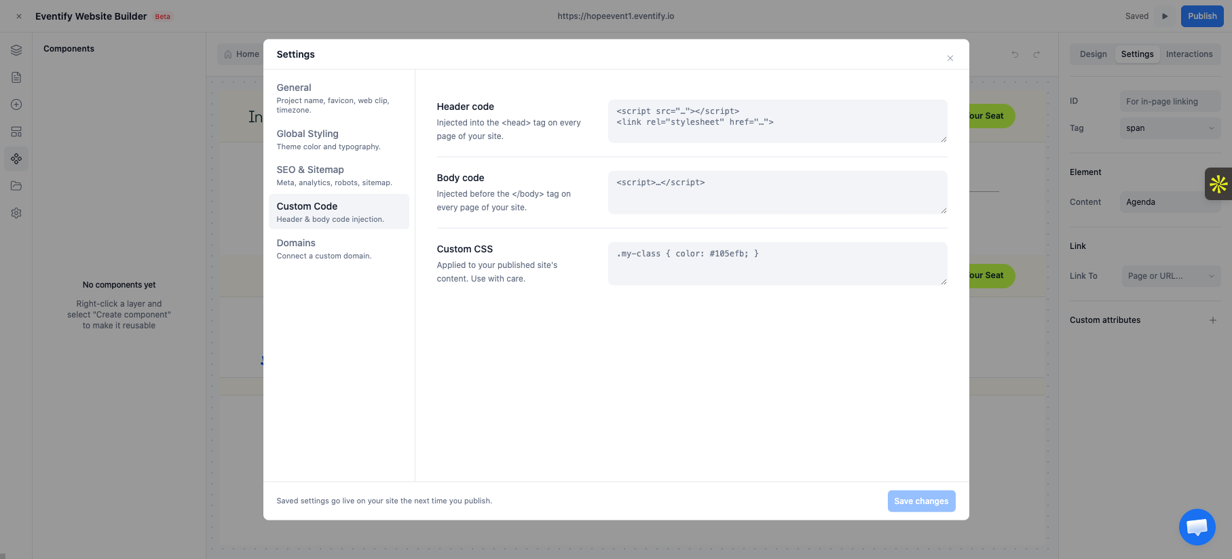Select Global Styling settings section
The width and height of the screenshot is (1232, 559).
pyautogui.click(x=339, y=140)
